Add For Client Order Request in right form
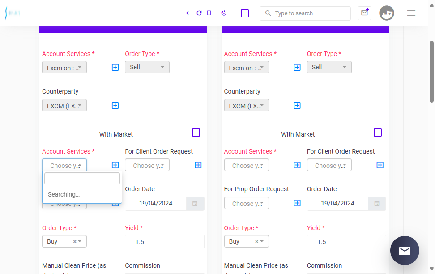This screenshot has width=435, height=274. coord(380,165)
